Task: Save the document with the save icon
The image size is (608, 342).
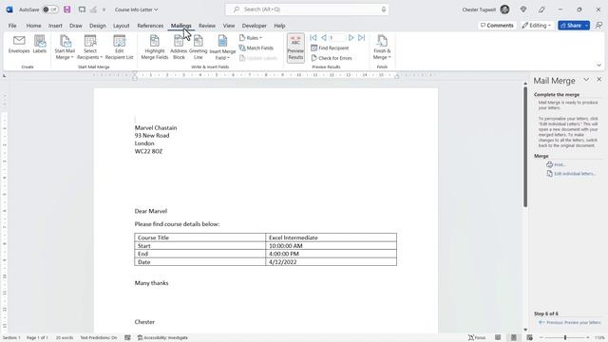Action: pos(67,9)
